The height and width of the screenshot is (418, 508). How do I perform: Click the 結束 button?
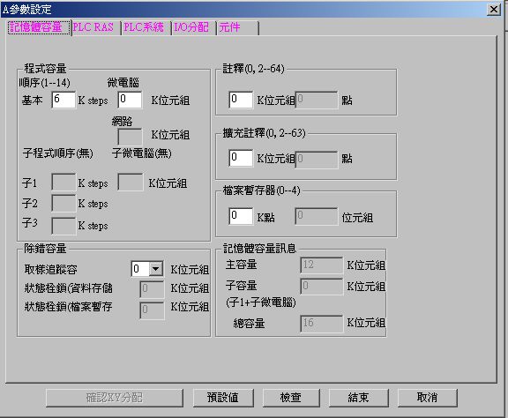358,398
